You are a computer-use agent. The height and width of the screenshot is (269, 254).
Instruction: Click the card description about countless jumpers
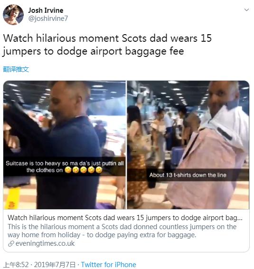pos(122,231)
